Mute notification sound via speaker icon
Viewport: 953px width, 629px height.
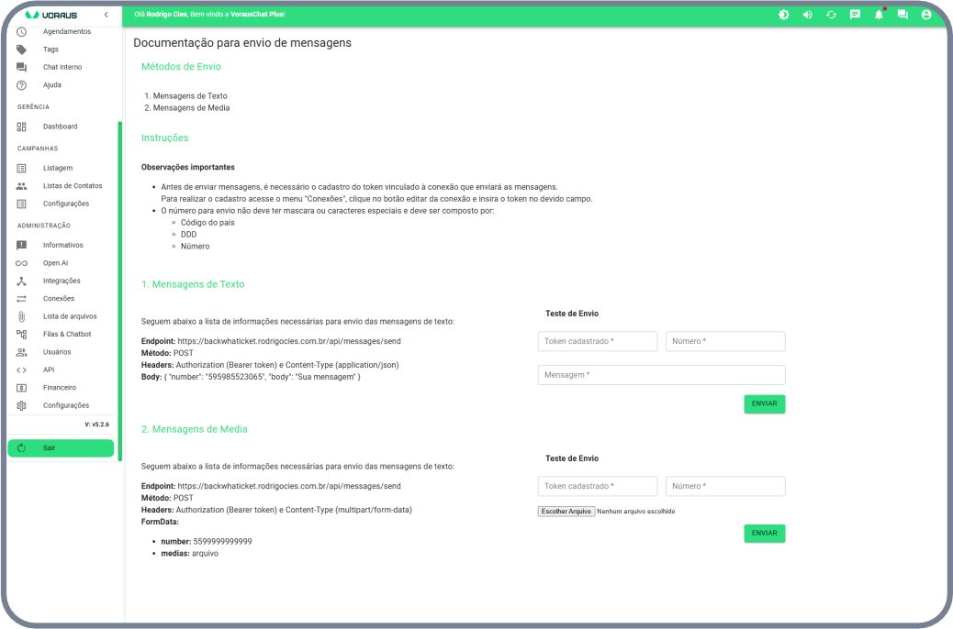pos(807,15)
